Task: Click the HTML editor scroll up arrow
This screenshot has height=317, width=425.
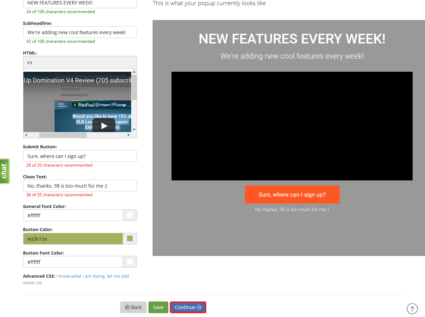Action: [134, 72]
